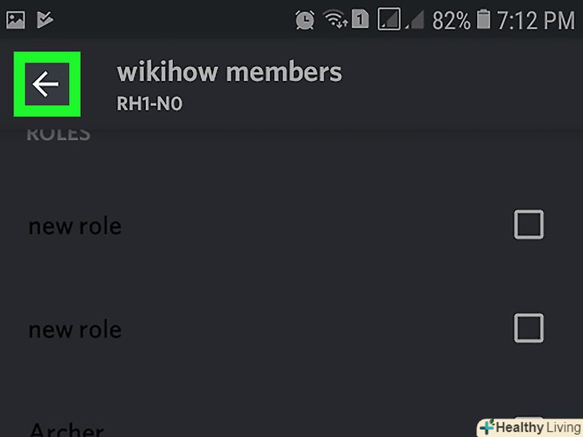
Task: Tap the back arrow in the header
Action: (46, 84)
